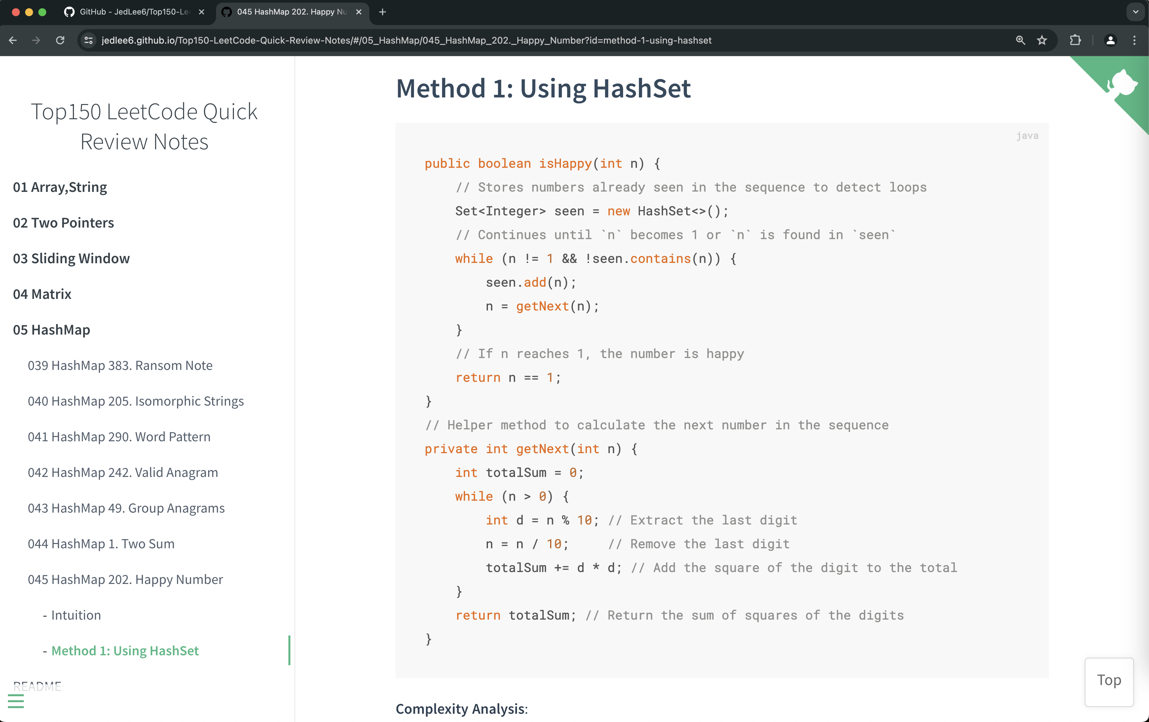Jump to the Intuition section link
This screenshot has height=722, width=1149.
(76, 615)
